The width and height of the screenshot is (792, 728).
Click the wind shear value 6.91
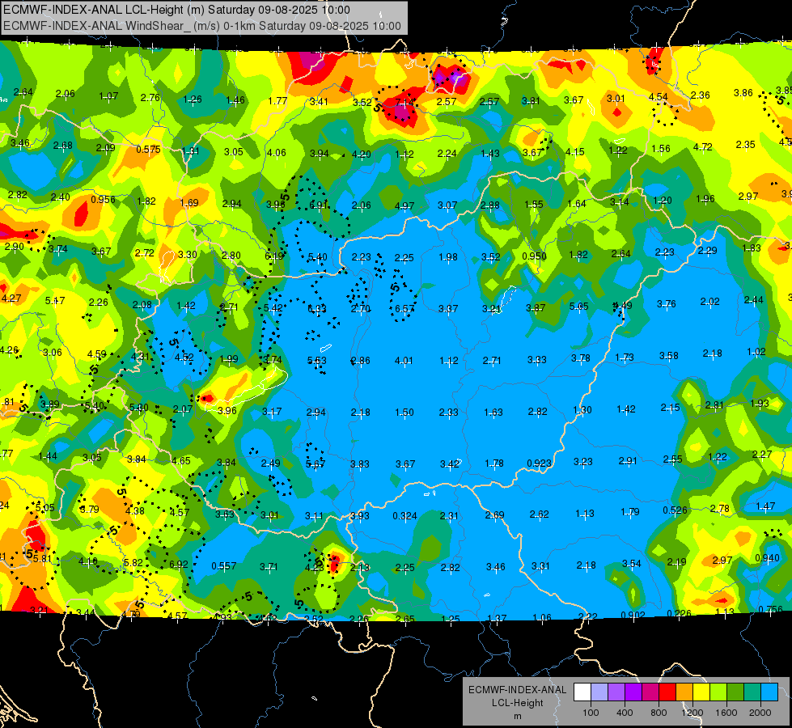320,205
